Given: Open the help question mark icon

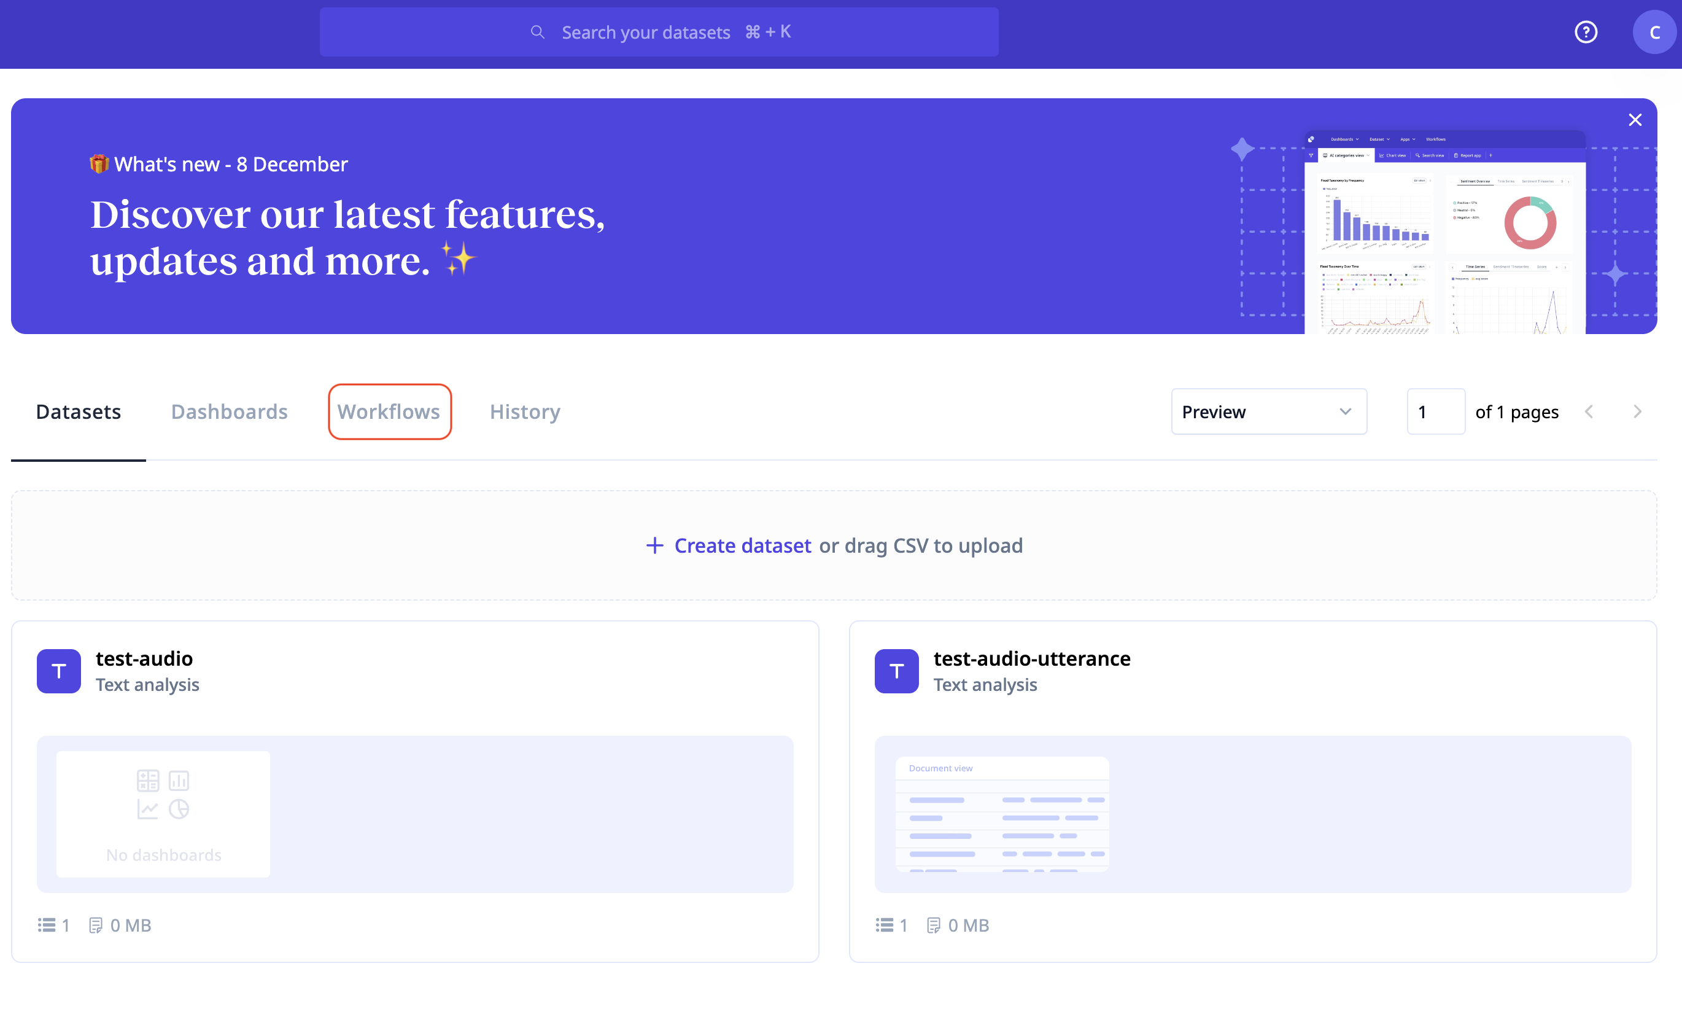Looking at the screenshot, I should [1585, 32].
